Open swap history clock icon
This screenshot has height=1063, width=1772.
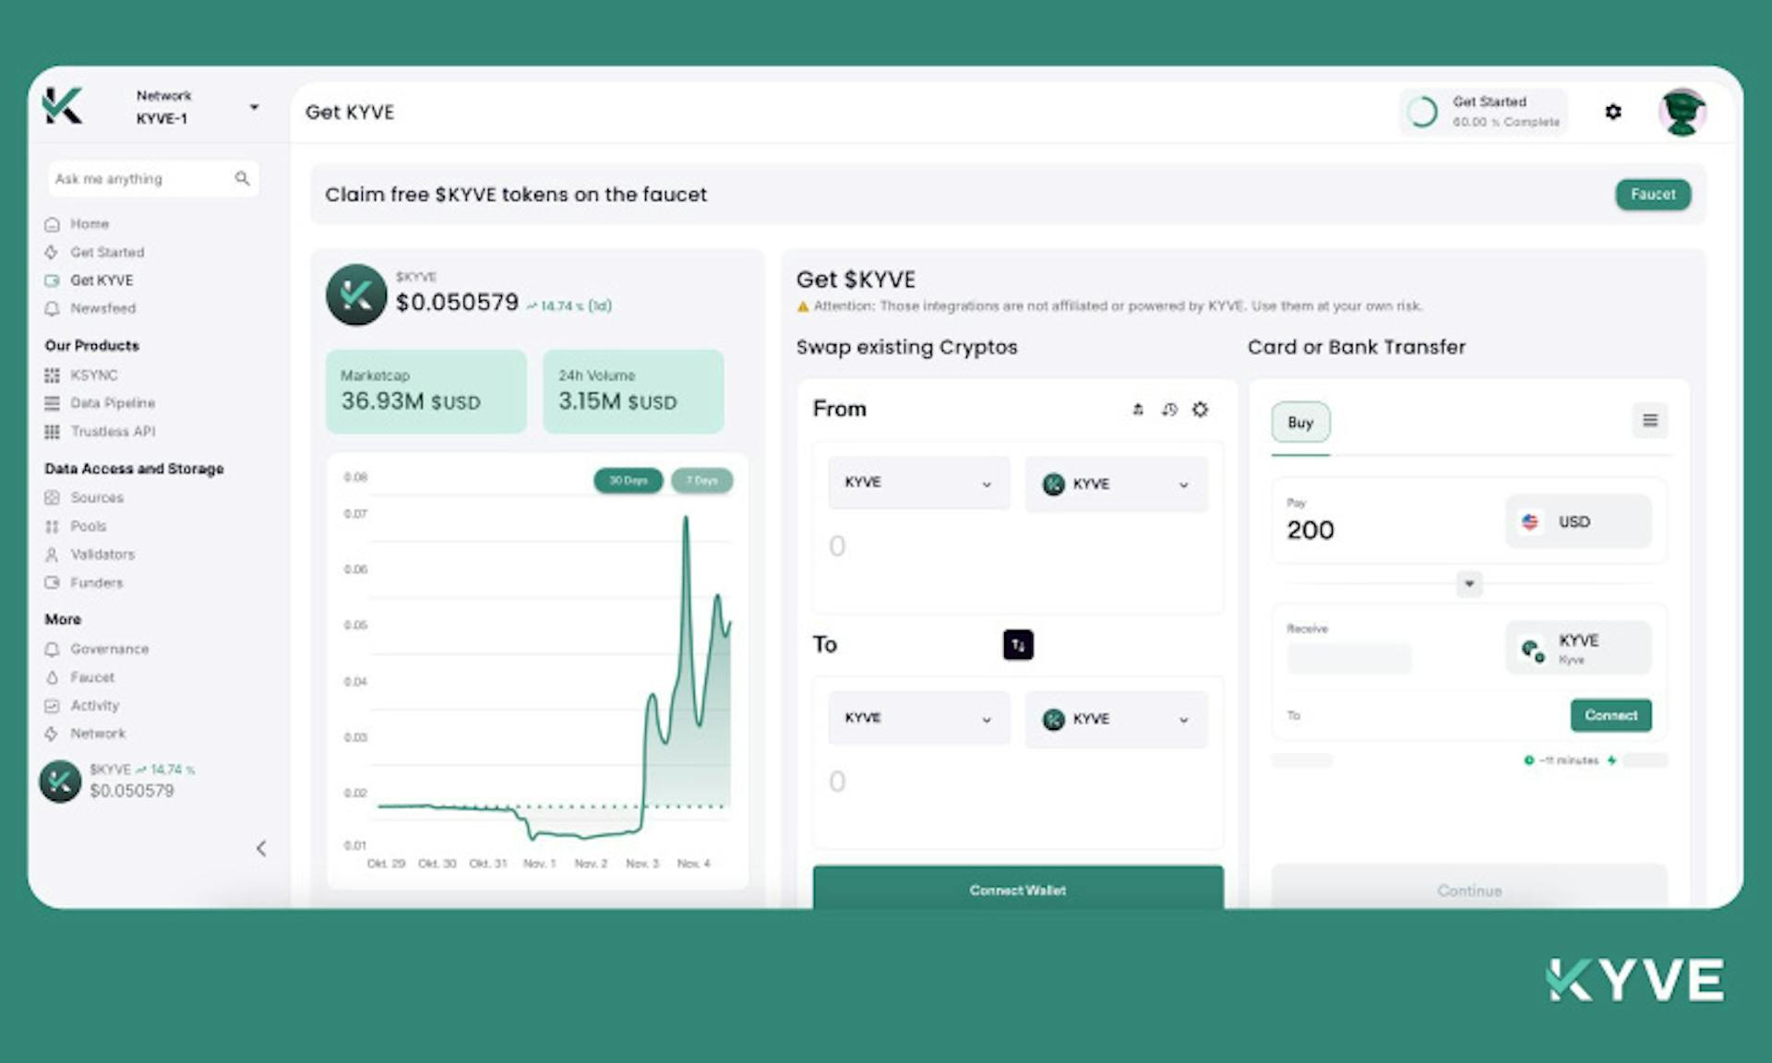[x=1169, y=409]
